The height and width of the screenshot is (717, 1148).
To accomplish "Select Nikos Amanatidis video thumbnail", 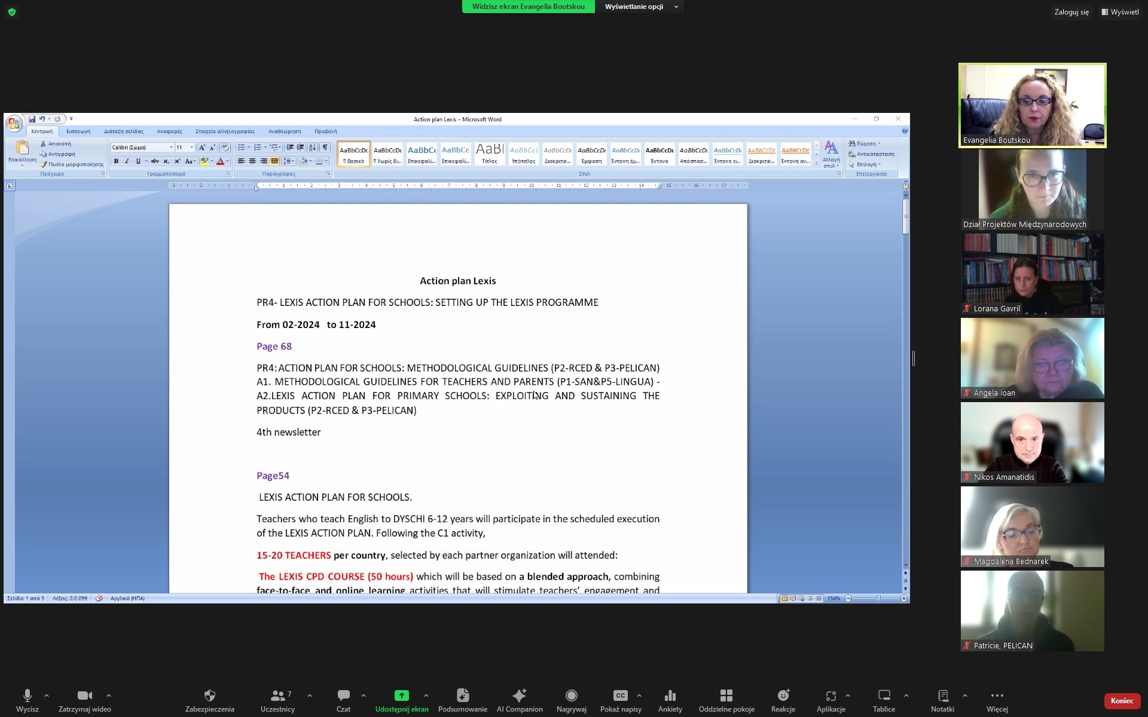I will point(1032,442).
